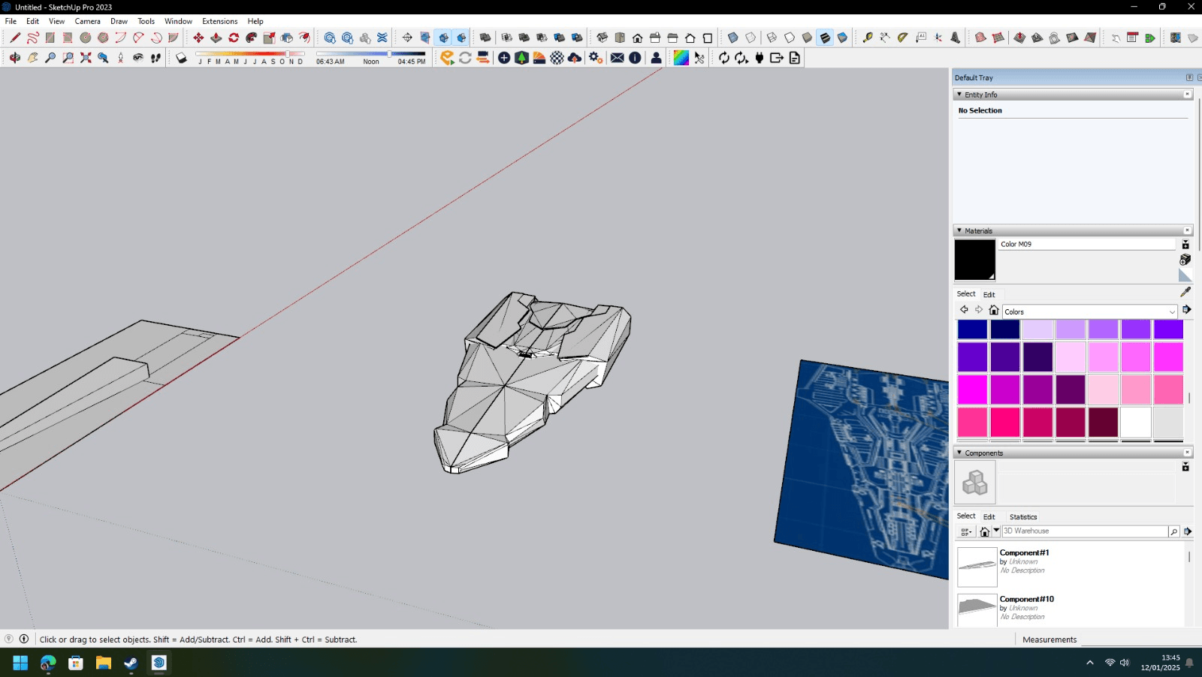Activate the Move tool
The image size is (1202, 677).
coord(198,38)
